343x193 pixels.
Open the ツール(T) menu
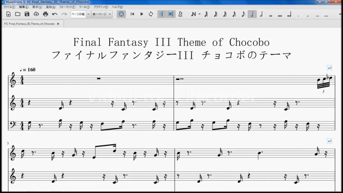pyautogui.click(x=84, y=7)
